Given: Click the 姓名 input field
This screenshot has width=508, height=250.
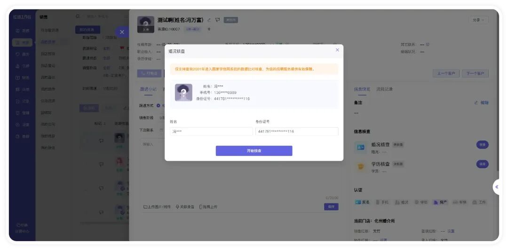Looking at the screenshot, I should click(x=211, y=132).
